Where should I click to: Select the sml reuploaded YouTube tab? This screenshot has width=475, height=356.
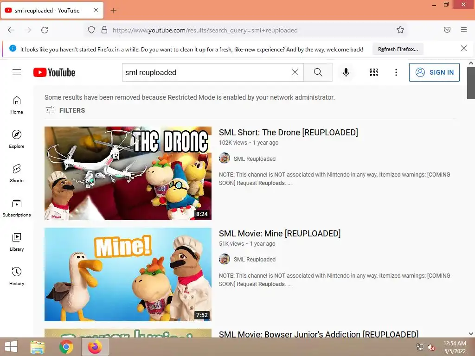(52, 10)
